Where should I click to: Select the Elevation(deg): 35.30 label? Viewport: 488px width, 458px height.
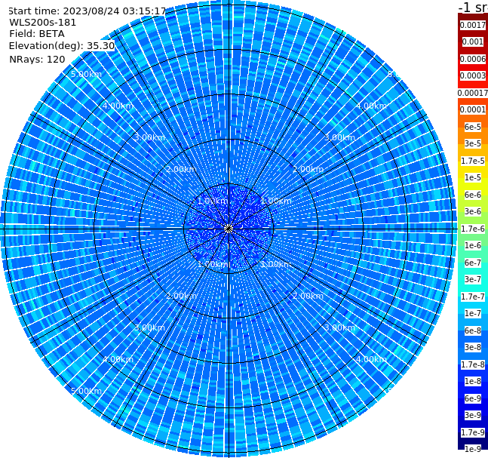point(62,46)
